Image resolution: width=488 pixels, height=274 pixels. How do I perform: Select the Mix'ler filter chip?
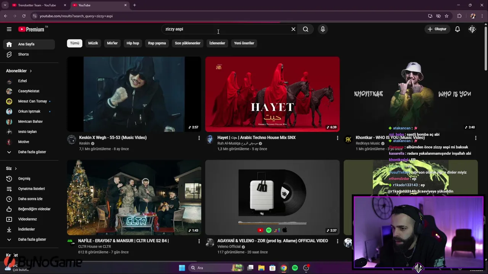click(112, 43)
